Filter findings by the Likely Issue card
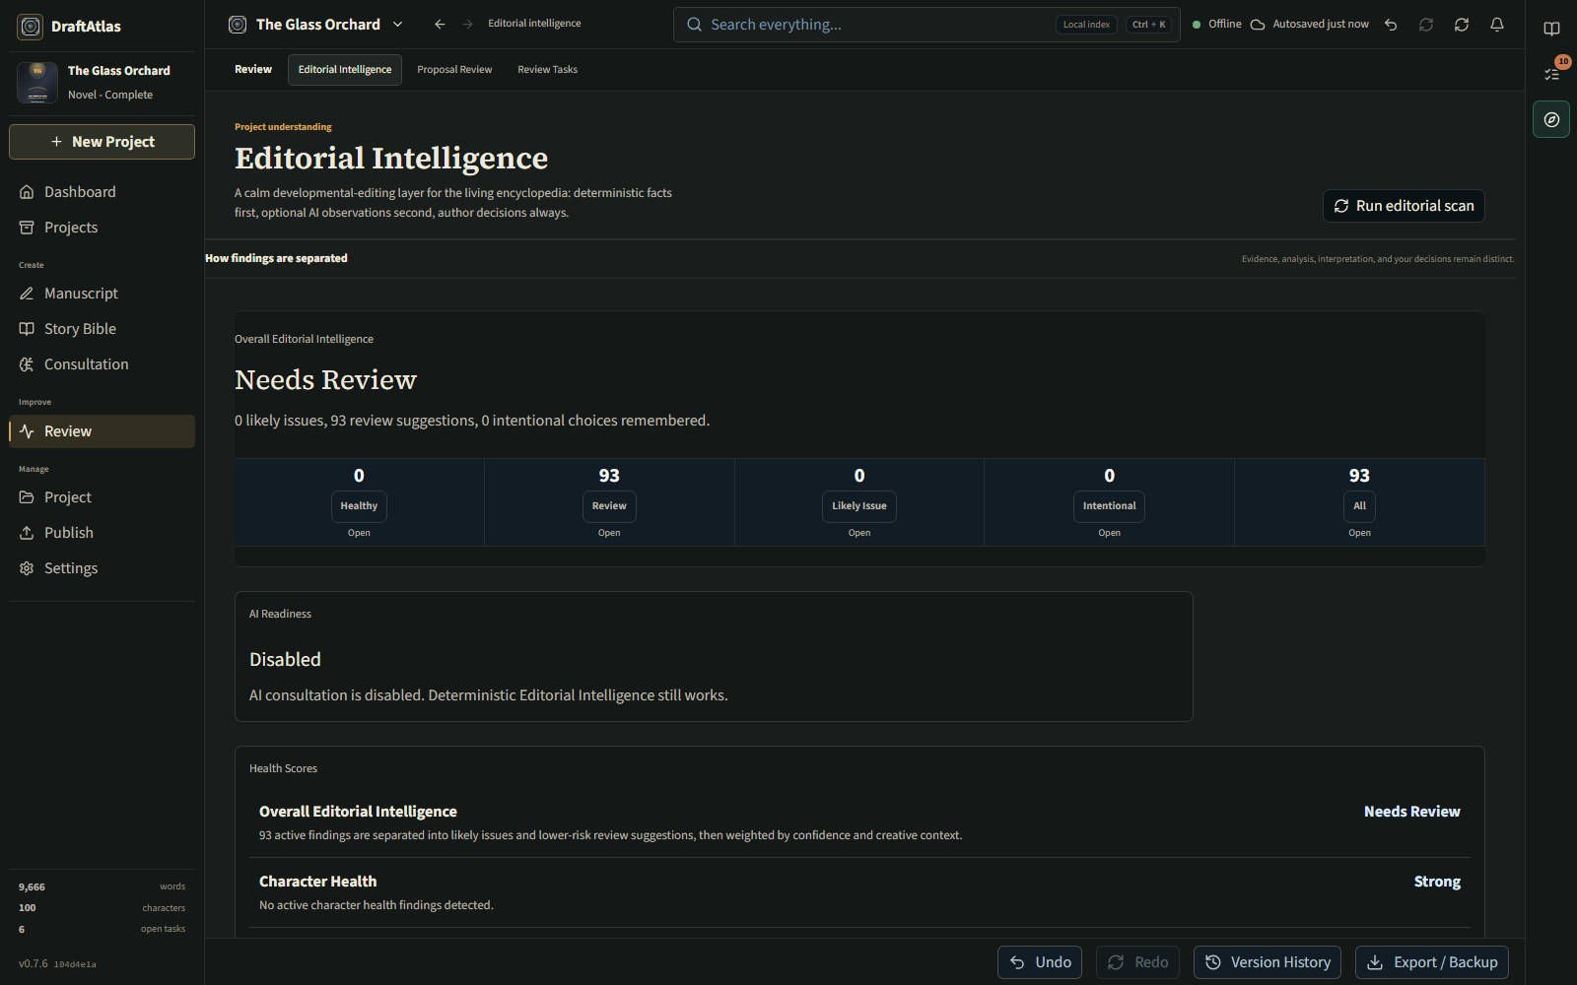The image size is (1577, 985). click(x=859, y=502)
